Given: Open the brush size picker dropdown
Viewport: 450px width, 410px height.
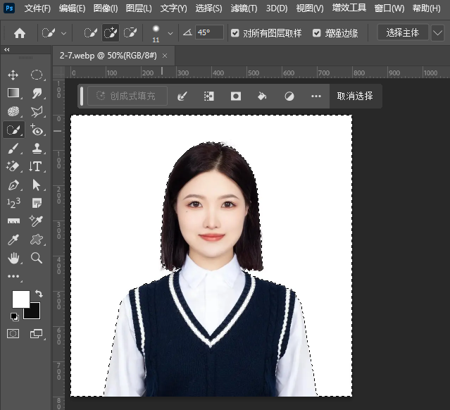Looking at the screenshot, I should tap(170, 33).
